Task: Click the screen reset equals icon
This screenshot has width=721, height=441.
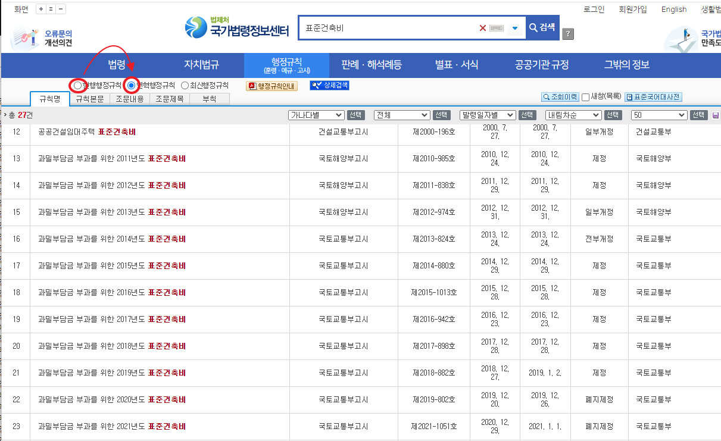Action: (51, 9)
